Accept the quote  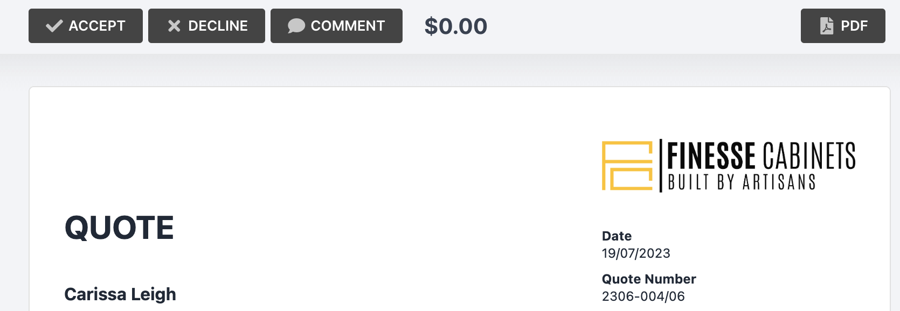pyautogui.click(x=86, y=26)
